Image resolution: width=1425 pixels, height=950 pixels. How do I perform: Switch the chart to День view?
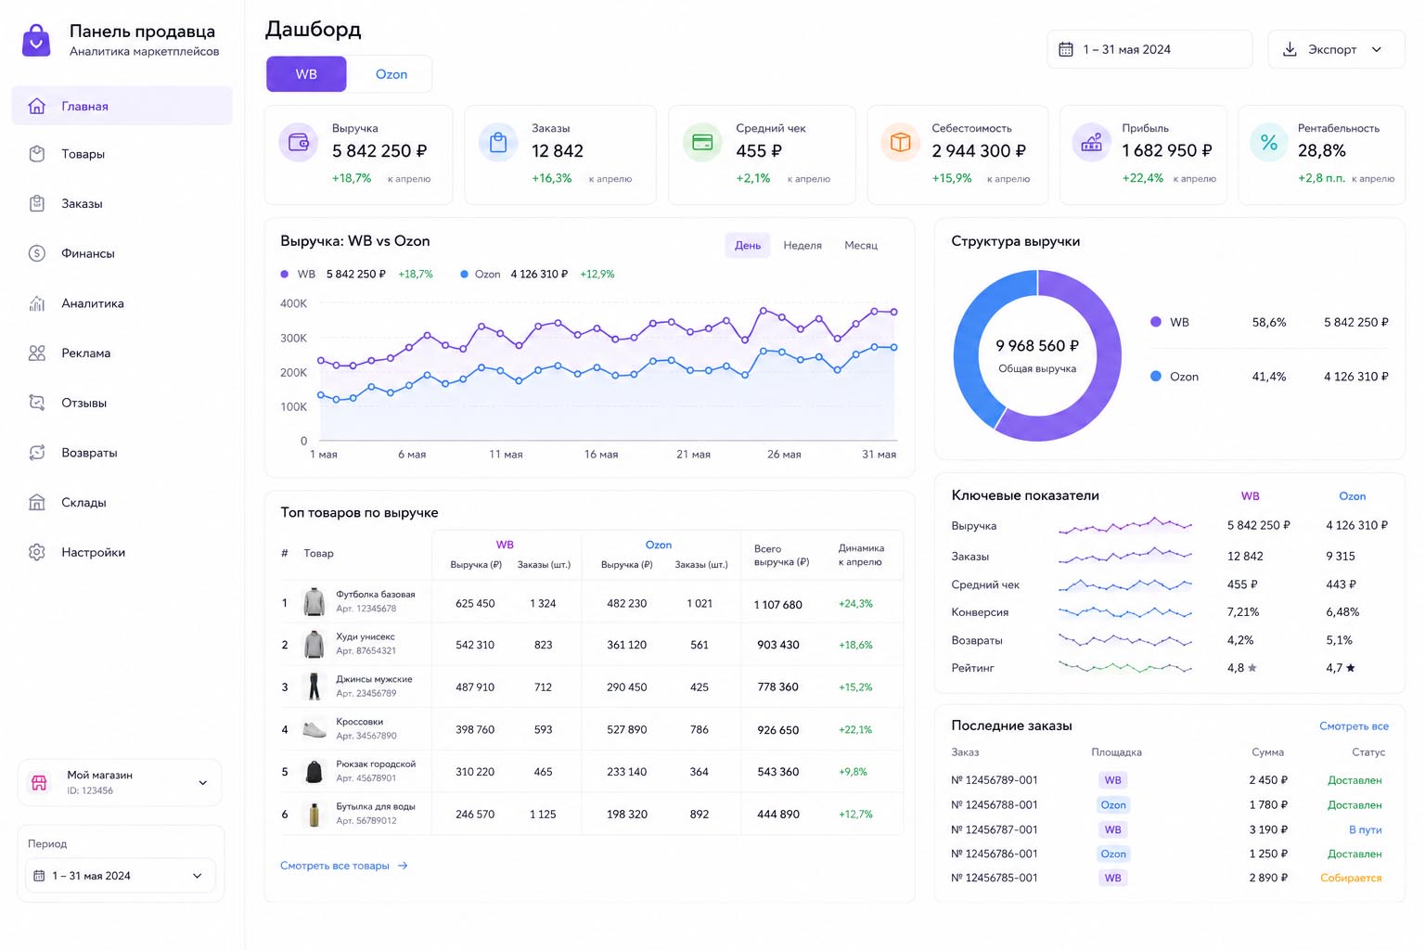coord(748,245)
